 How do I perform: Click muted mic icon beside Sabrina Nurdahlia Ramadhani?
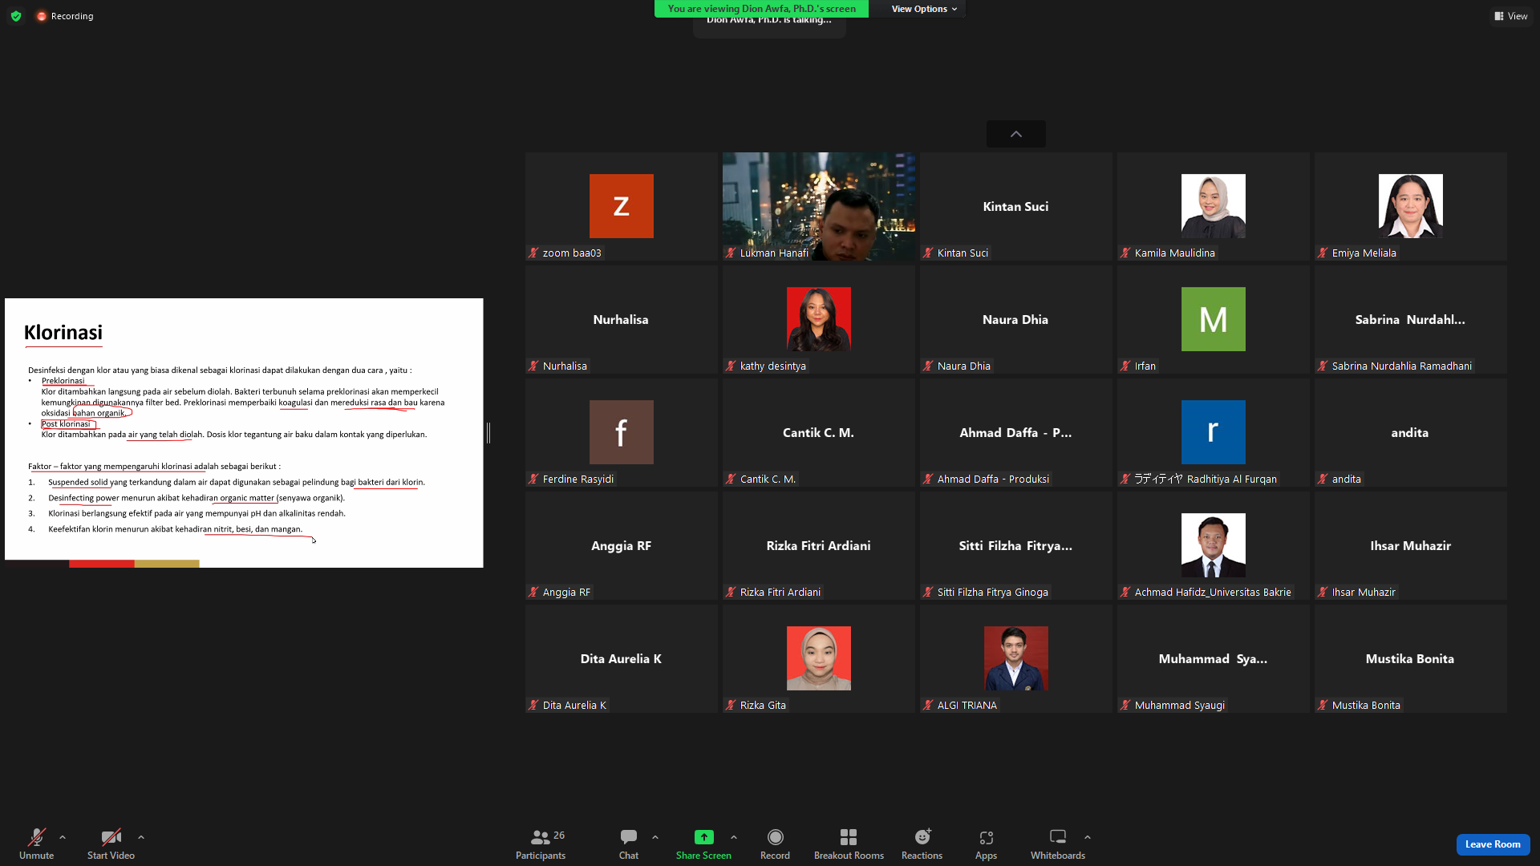click(1323, 366)
